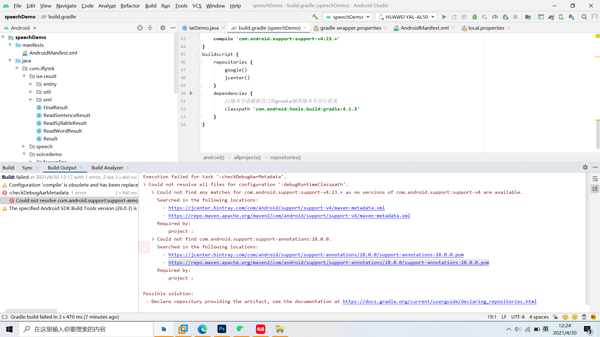This screenshot has width=600, height=337.
Task: Open Photoshop from taskbar
Action: (x=222, y=329)
